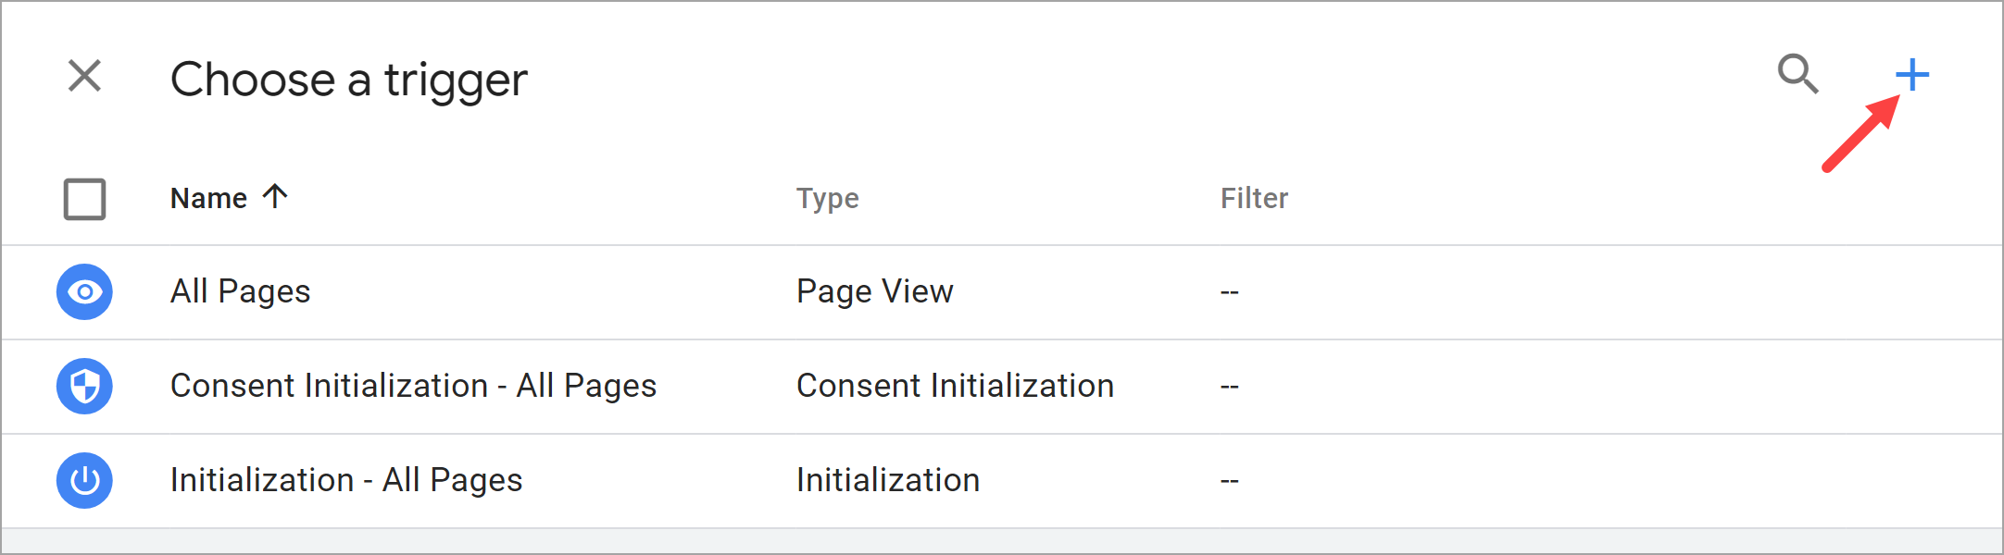The height and width of the screenshot is (555, 2004).
Task: Click filter dashes in All Pages row
Action: 1229,292
